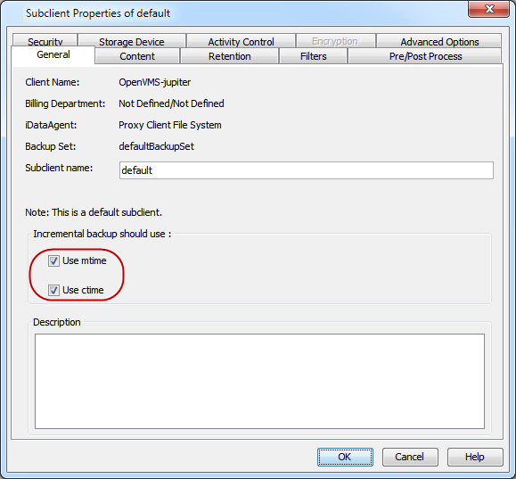Open the Content tab
The height and width of the screenshot is (479, 516).
pyautogui.click(x=137, y=56)
